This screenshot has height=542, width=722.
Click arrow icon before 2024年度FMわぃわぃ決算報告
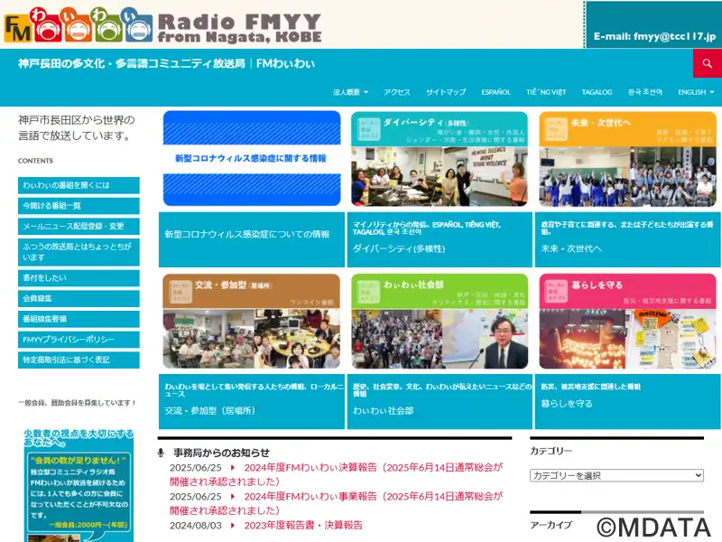[233, 467]
